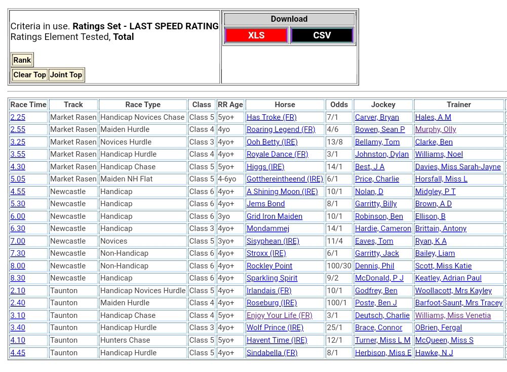Screen dimensions: 507x372
Task: Open the 2.25 Market Rasen race
Action: coord(18,117)
